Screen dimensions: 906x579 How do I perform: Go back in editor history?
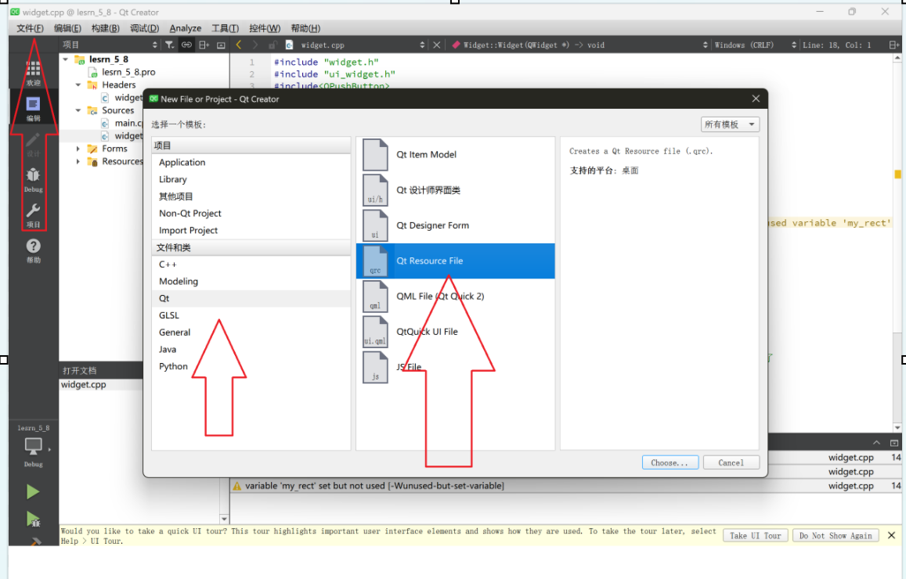(x=239, y=45)
